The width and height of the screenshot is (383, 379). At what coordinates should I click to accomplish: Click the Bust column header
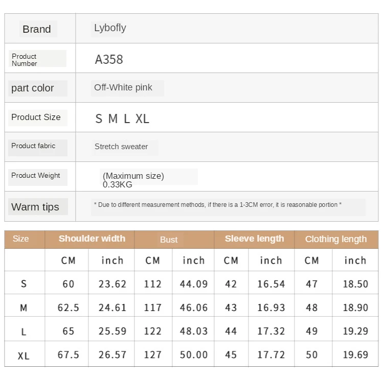(x=169, y=240)
